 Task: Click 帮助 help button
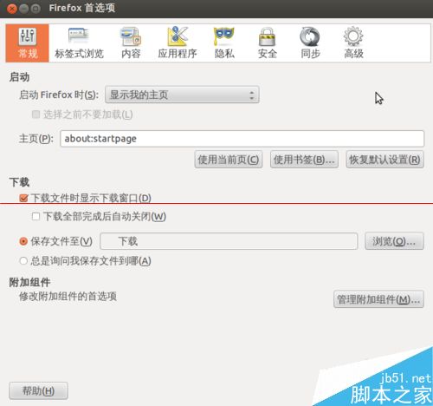[38, 390]
